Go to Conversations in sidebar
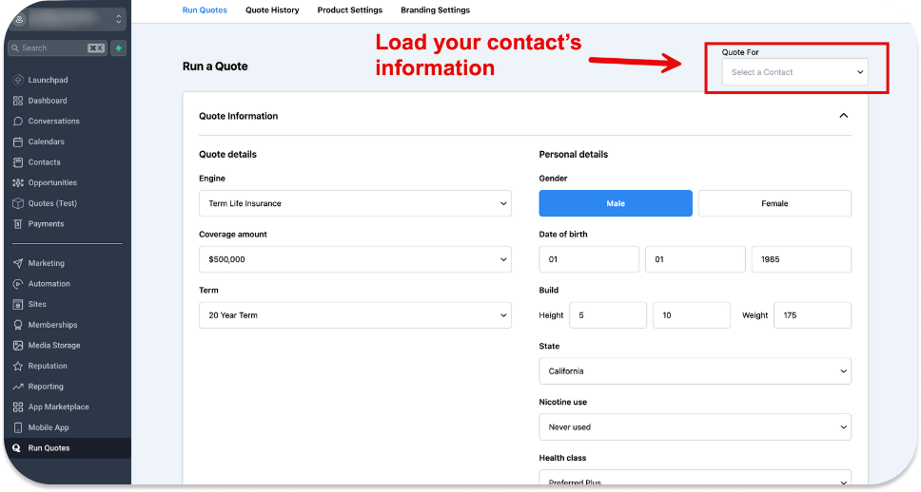921x492 pixels. (53, 121)
